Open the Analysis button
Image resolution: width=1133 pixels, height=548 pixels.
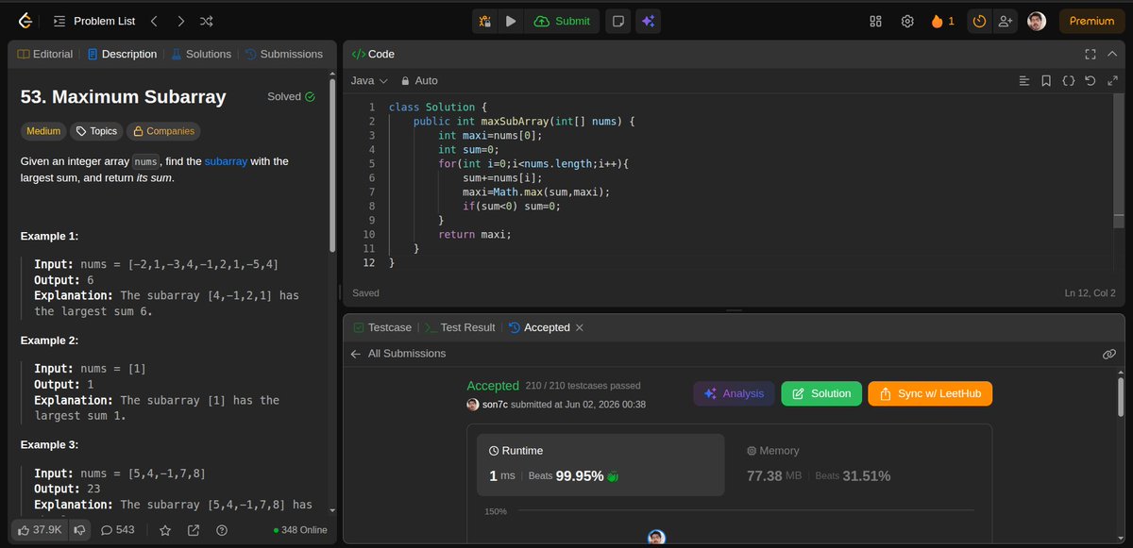(x=735, y=393)
